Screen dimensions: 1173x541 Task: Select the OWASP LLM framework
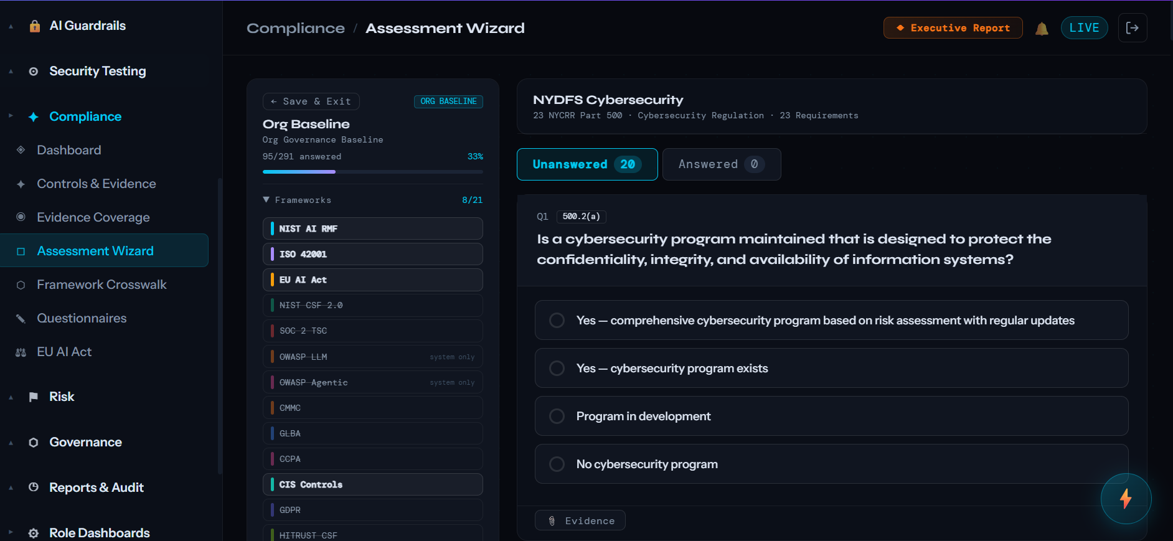click(373, 357)
